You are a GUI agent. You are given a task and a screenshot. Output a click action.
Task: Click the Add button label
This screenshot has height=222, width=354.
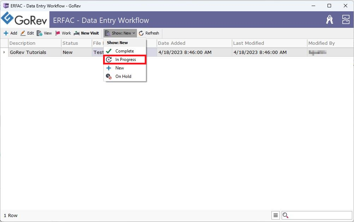(x=14, y=33)
